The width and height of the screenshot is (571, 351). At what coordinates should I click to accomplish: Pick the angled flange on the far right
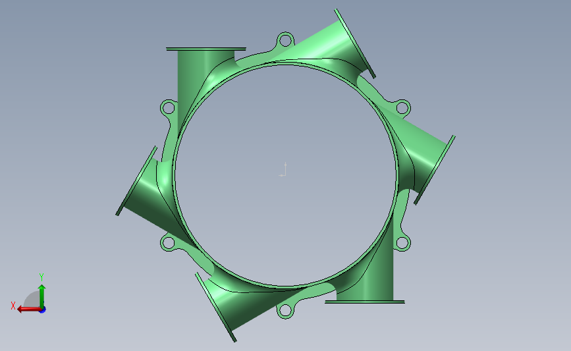point(435,170)
